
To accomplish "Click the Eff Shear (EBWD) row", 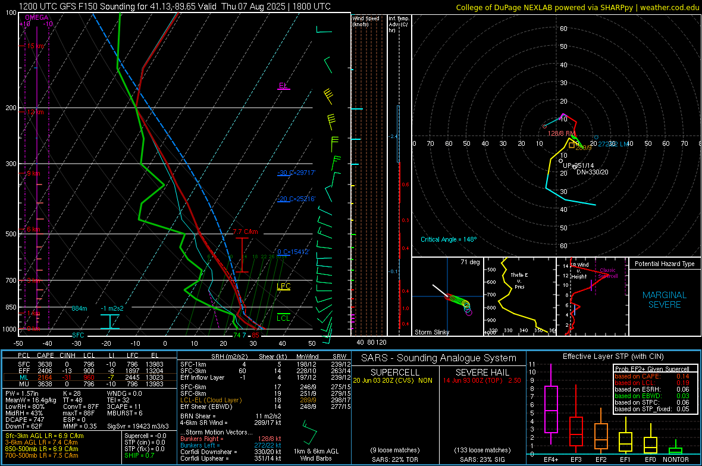I will click(265, 406).
